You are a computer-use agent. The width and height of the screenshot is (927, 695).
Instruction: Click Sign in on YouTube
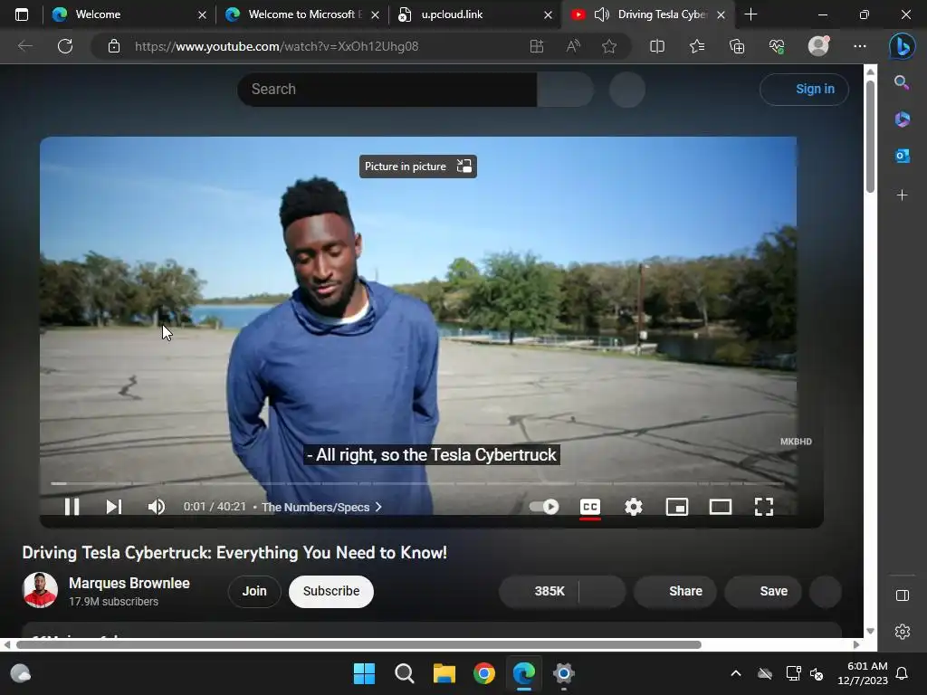click(x=804, y=90)
